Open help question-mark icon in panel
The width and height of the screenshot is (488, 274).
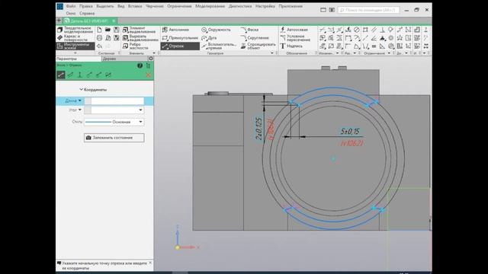click(140, 65)
